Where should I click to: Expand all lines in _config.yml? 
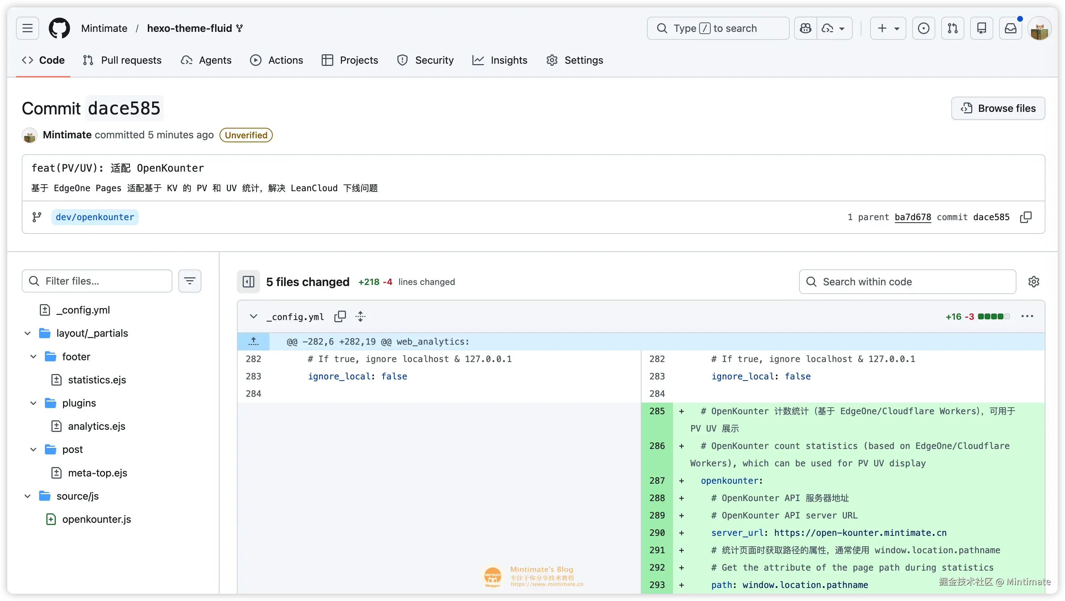[360, 317]
